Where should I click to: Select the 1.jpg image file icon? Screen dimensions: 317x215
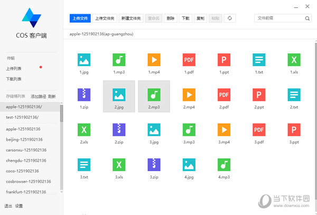[84, 60]
